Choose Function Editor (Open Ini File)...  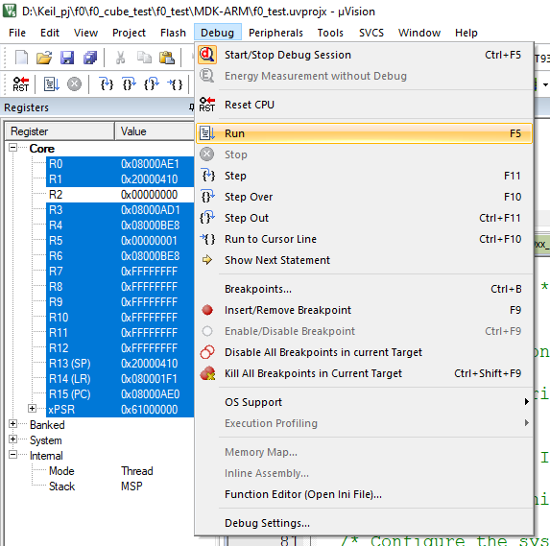[x=364, y=494]
